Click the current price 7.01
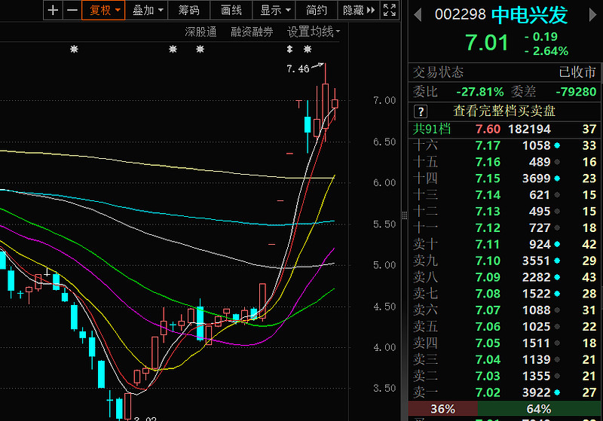 (x=486, y=42)
